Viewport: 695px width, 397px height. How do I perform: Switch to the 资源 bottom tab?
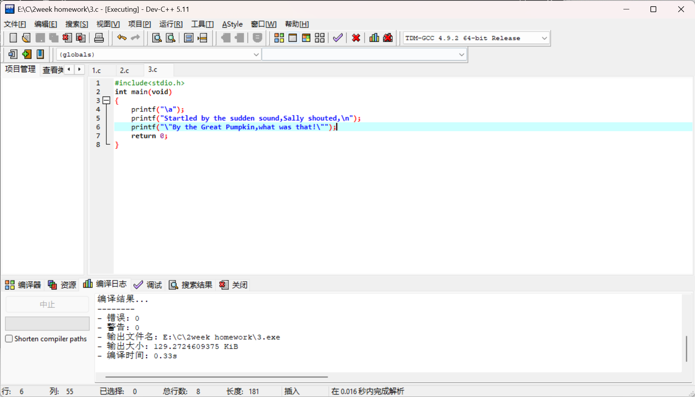[x=62, y=285]
